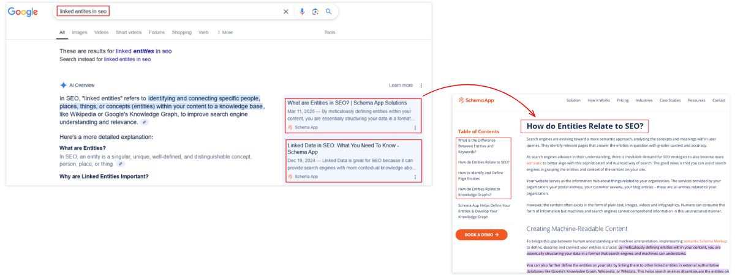Click 'Table of Contents' heading
The image size is (735, 275).
pos(478,131)
